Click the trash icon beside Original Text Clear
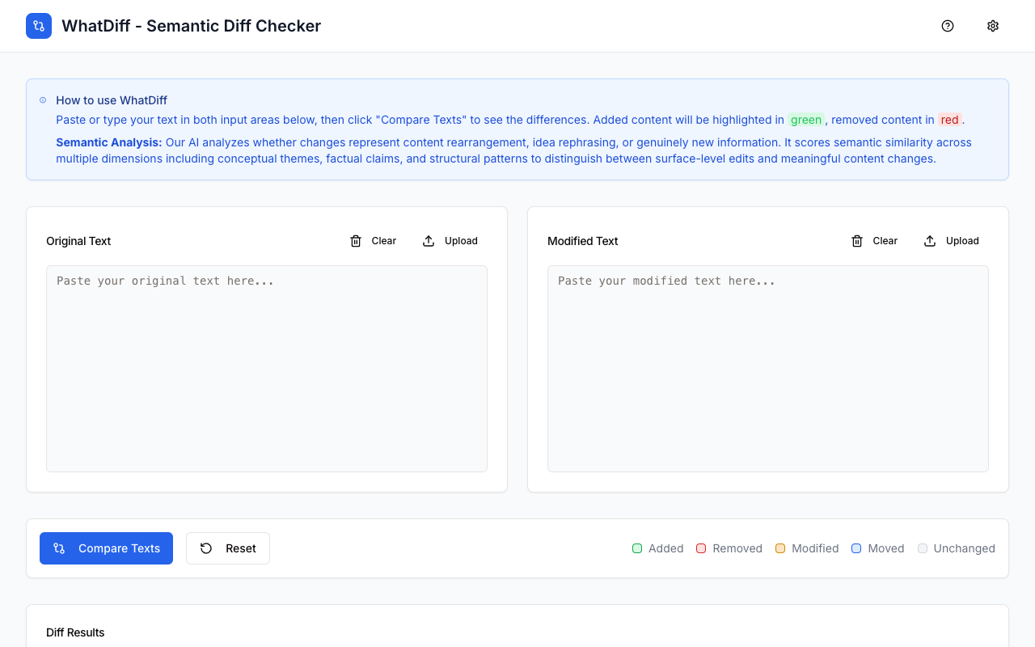 click(x=356, y=240)
